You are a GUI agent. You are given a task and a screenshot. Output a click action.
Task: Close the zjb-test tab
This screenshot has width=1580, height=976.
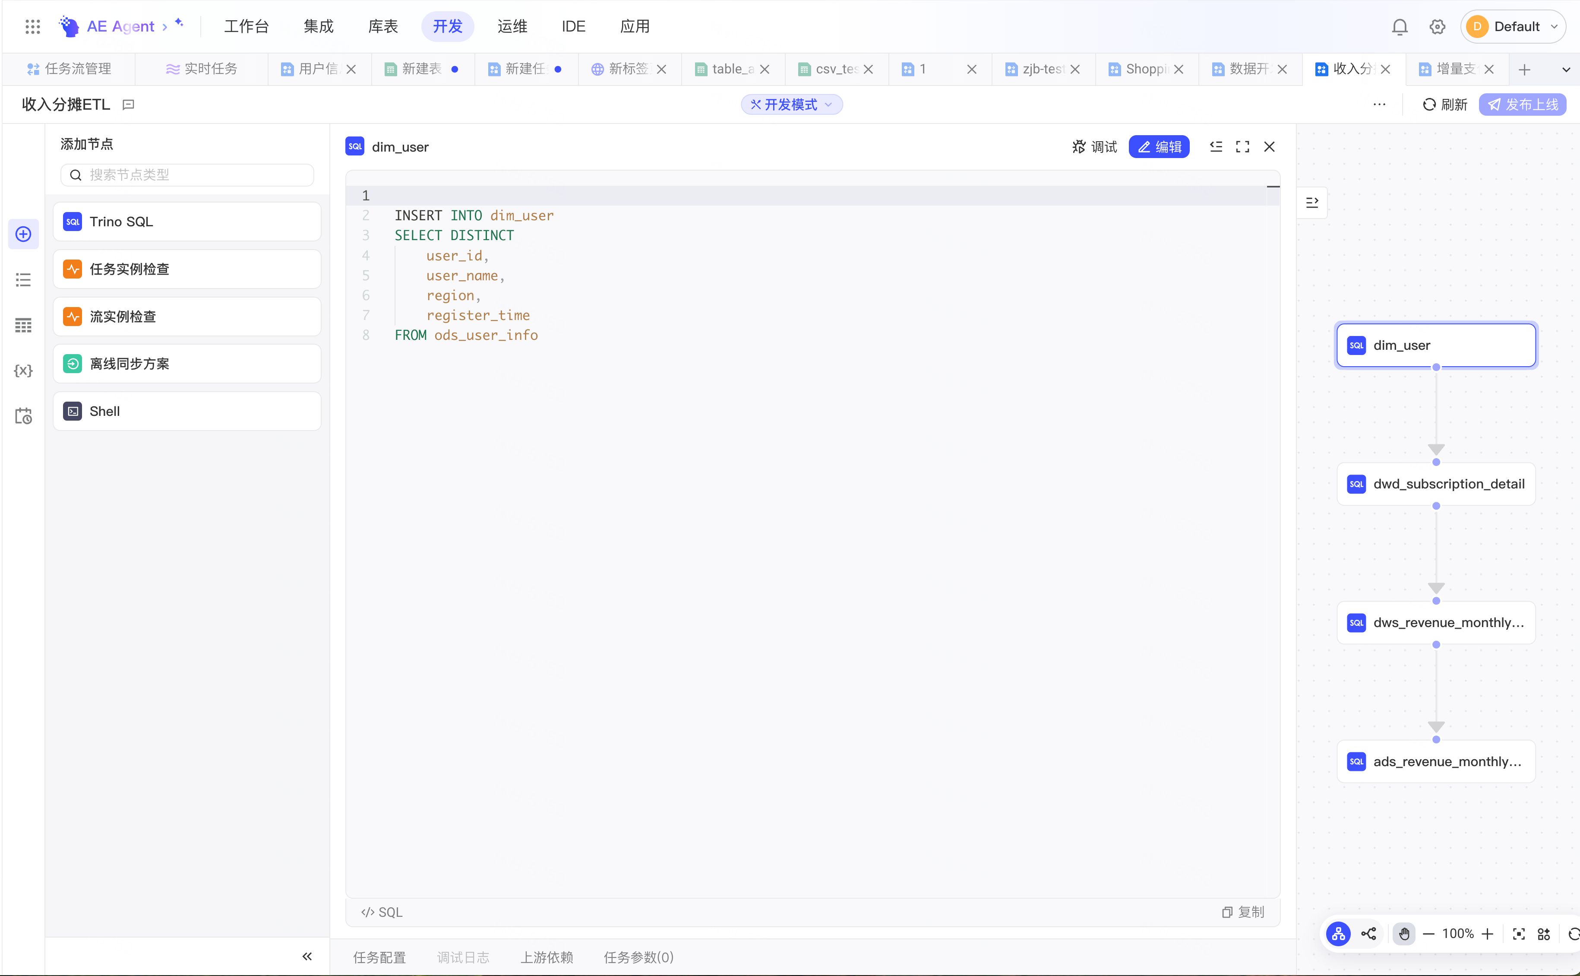(1075, 69)
